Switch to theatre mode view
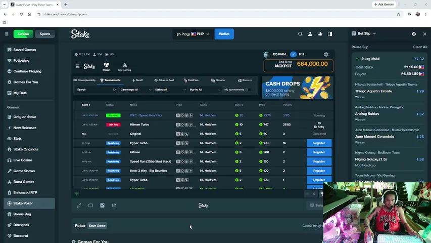The height and width of the screenshot is (243, 431). coord(90,206)
